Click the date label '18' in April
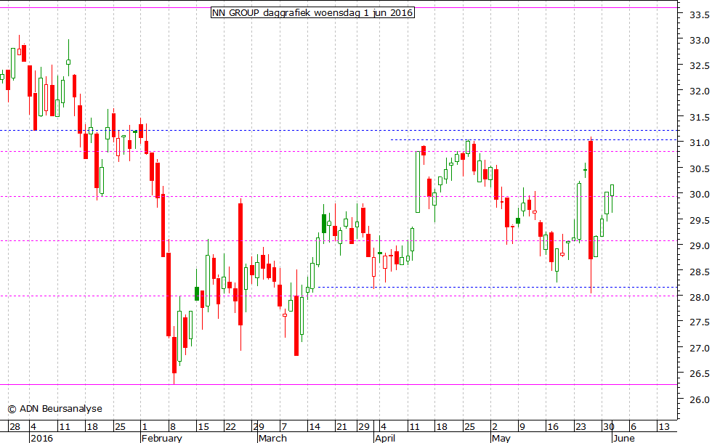The image size is (712, 443). [442, 427]
